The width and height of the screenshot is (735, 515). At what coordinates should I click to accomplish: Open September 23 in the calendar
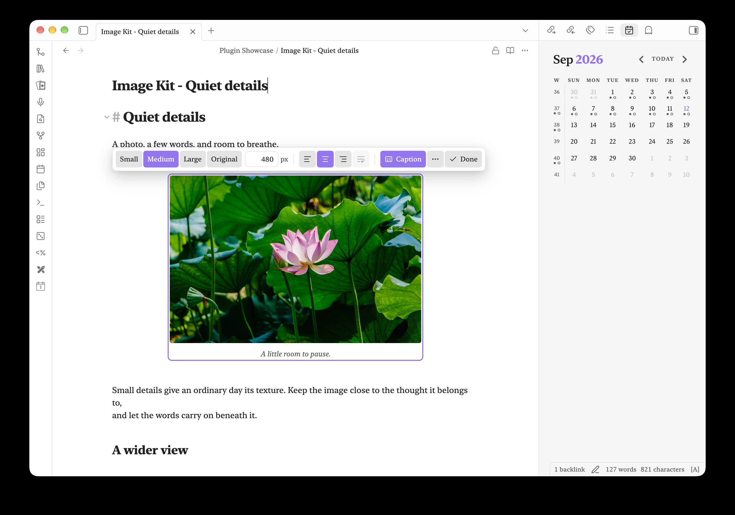pyautogui.click(x=632, y=141)
